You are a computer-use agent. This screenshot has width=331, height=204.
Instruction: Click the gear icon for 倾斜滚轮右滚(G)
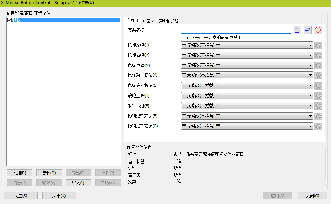[x=318, y=126]
